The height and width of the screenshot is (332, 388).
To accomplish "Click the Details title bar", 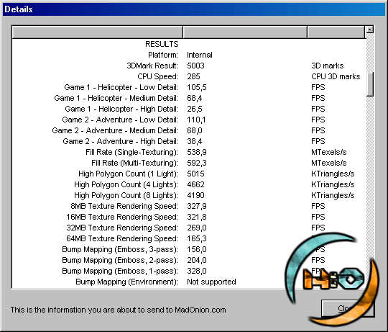I will point(194,9).
